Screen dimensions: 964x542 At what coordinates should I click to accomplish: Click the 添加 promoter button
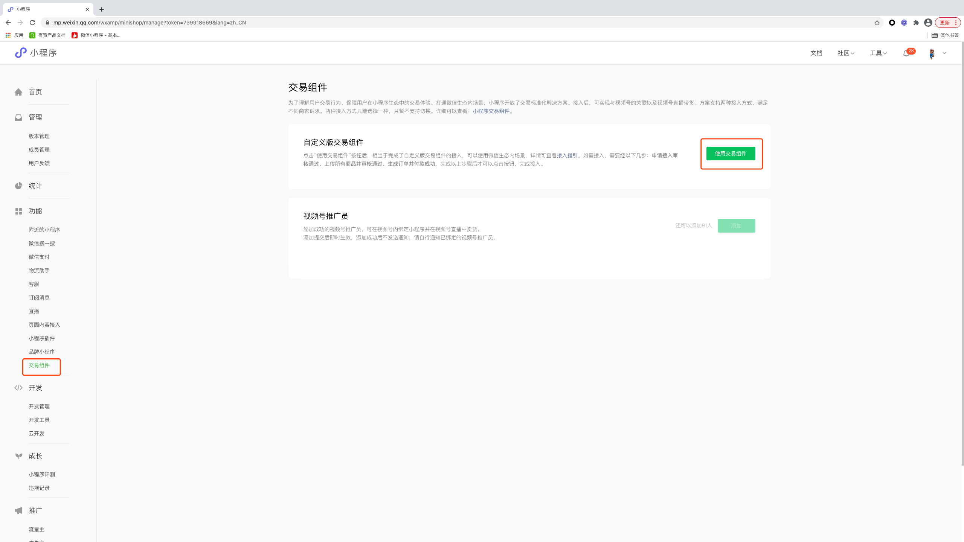(736, 226)
